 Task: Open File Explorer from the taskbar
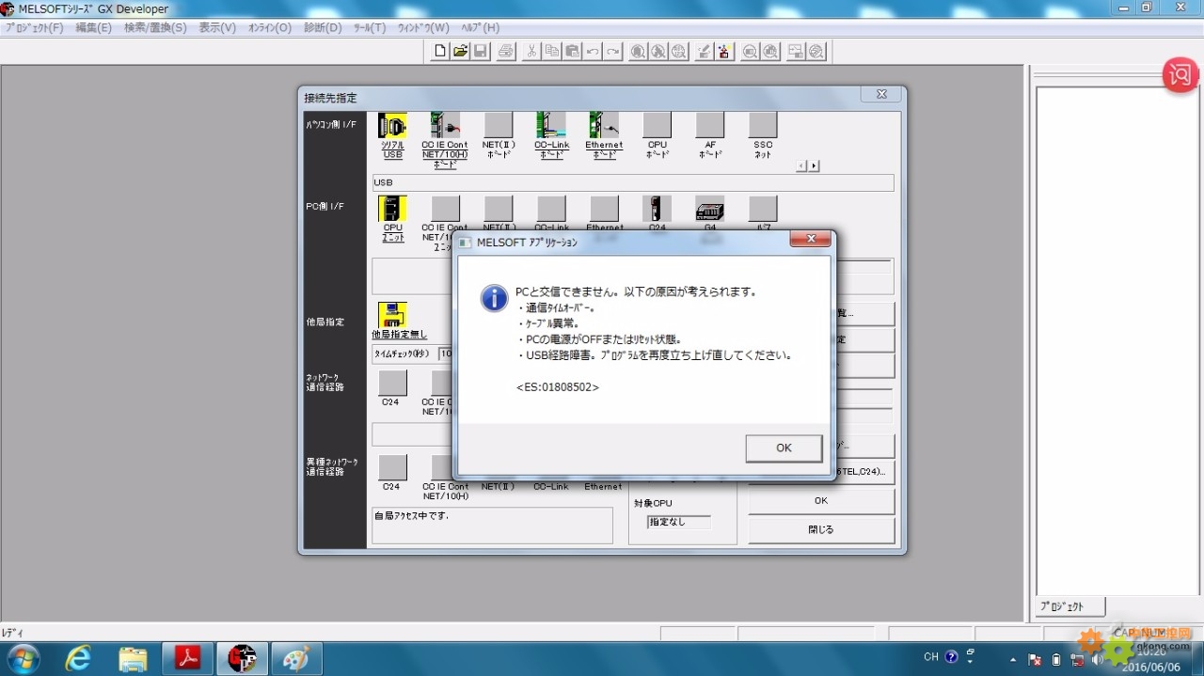(x=134, y=659)
